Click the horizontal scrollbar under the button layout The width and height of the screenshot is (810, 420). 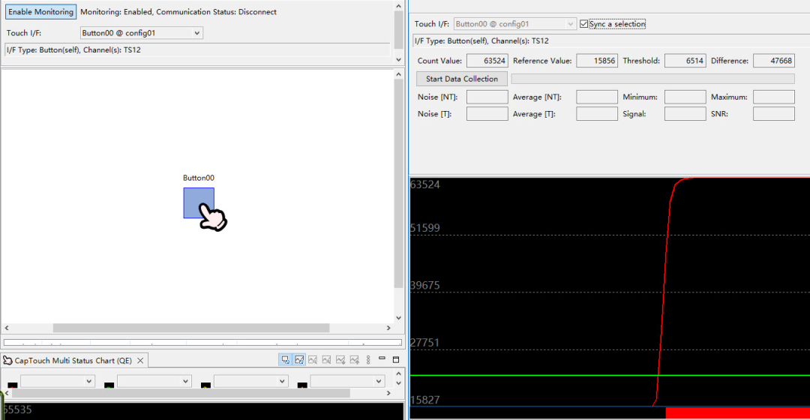click(197, 328)
